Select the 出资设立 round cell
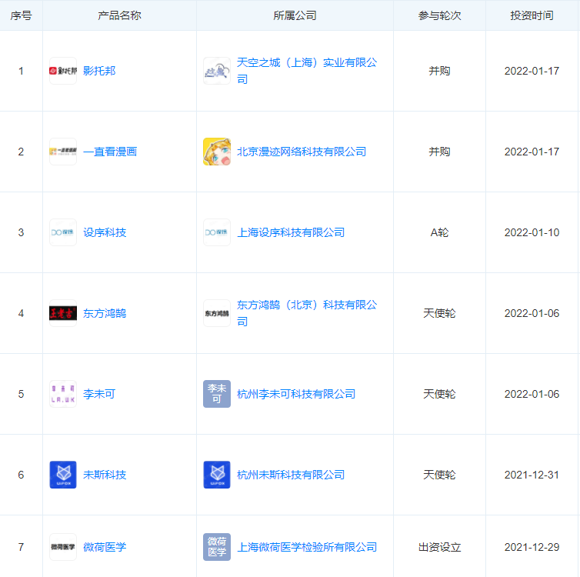Screen dimensions: 580x577 439,547
